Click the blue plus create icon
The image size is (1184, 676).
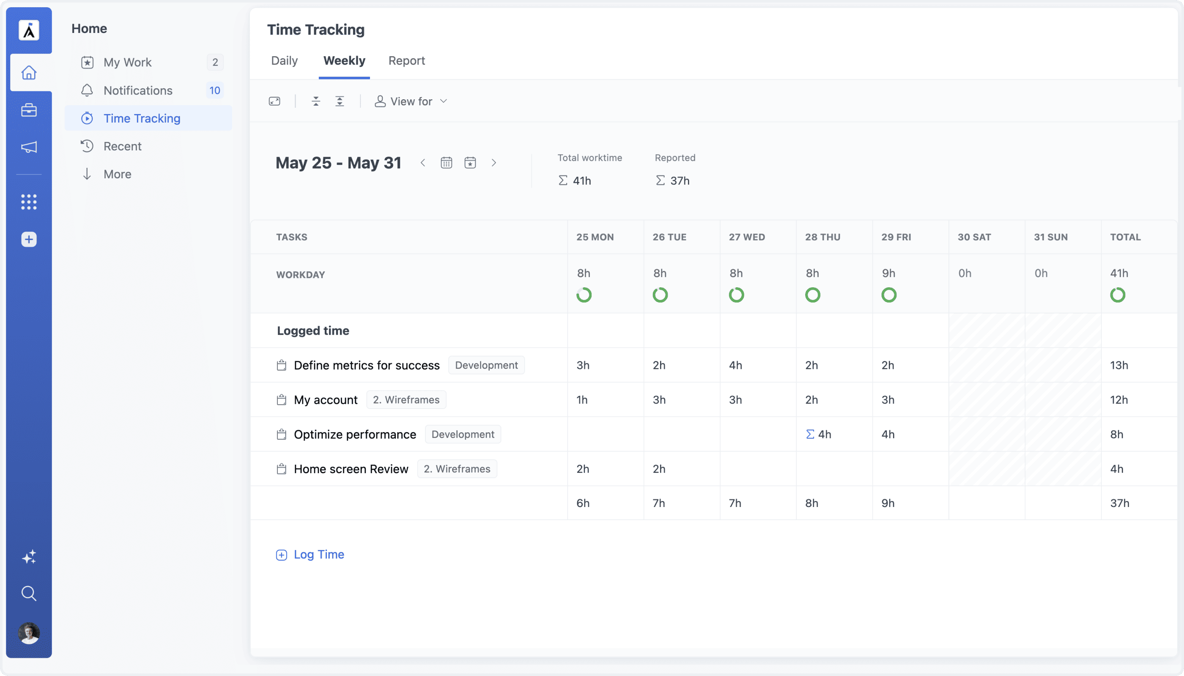[29, 239]
